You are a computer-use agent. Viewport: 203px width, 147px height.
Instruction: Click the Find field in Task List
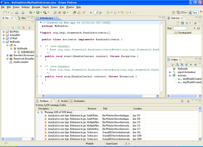180,28
